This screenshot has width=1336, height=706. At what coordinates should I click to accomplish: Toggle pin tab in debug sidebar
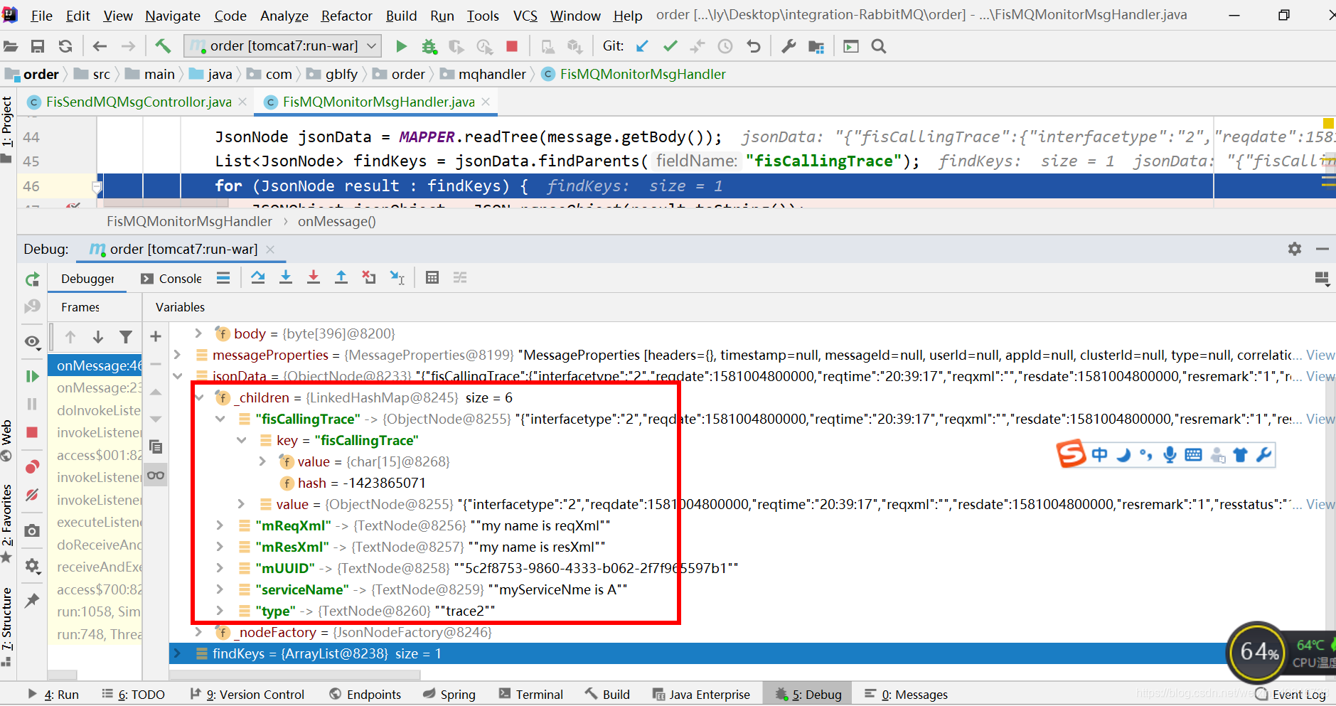tap(32, 601)
